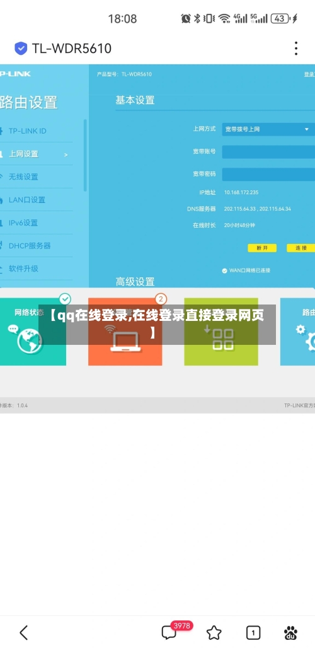
Task: Tap the battery indicator in status bar
Action: pos(280,18)
